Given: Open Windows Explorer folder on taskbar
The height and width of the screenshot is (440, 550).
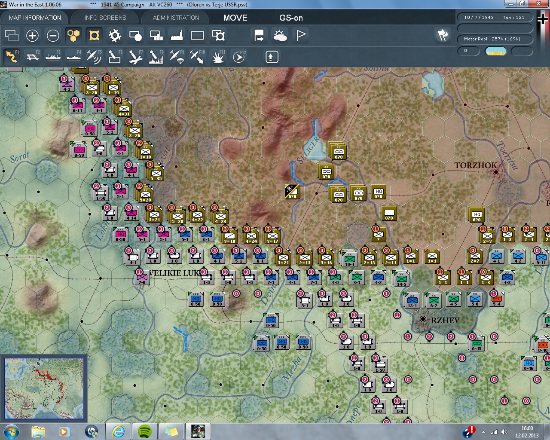Looking at the screenshot, I should click(x=38, y=431).
